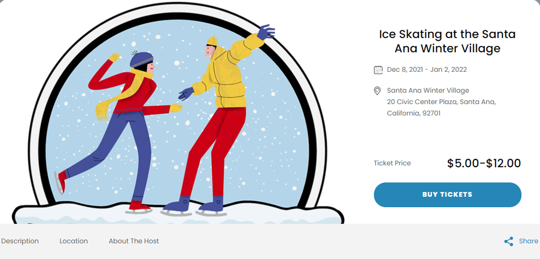Click the Ice Skating event title heading
540x259 pixels.
click(447, 41)
